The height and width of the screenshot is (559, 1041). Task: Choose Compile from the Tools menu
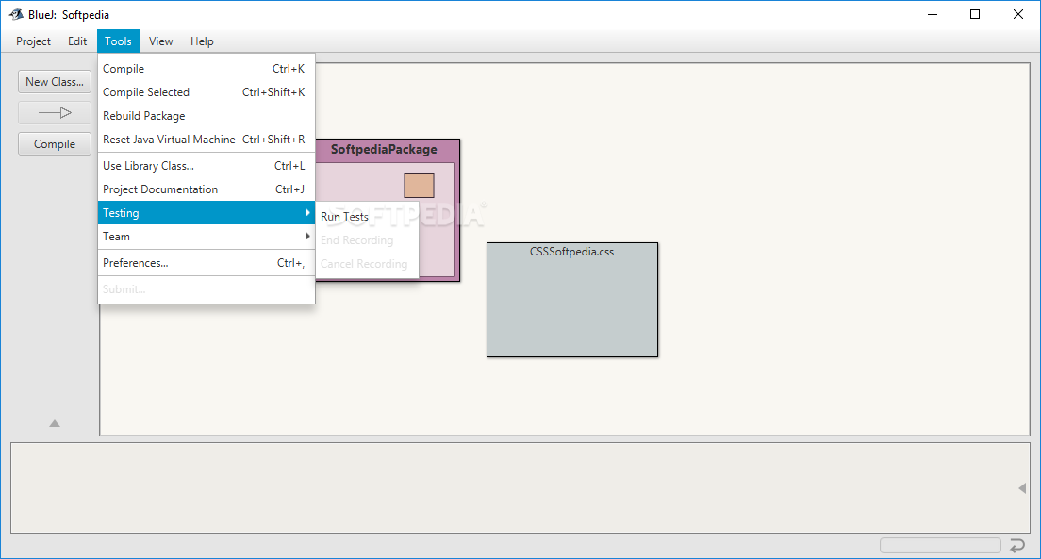(207, 69)
